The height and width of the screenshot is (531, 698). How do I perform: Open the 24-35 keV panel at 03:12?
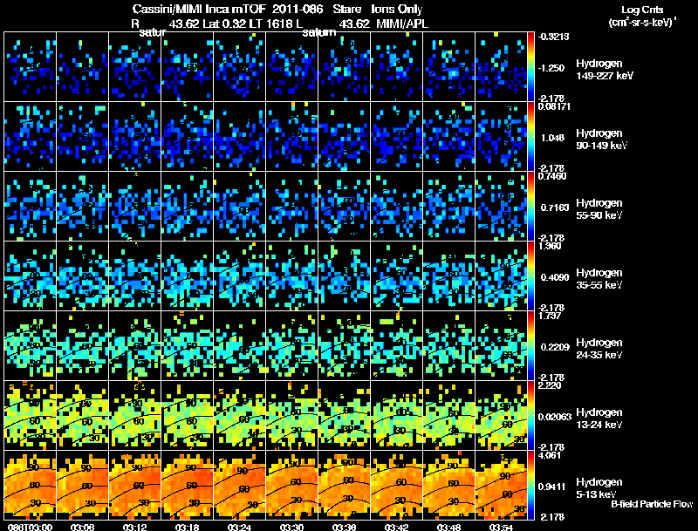click(x=135, y=345)
